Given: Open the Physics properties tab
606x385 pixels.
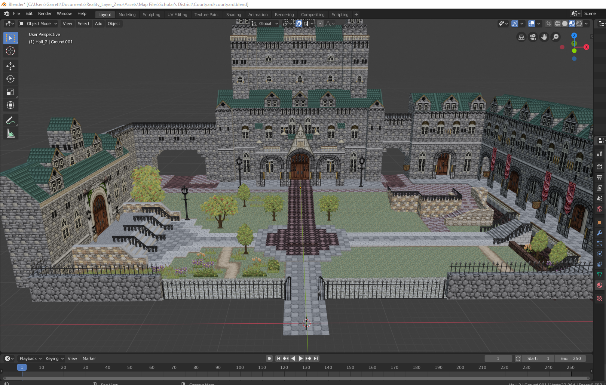Looking at the screenshot, I should [600, 253].
